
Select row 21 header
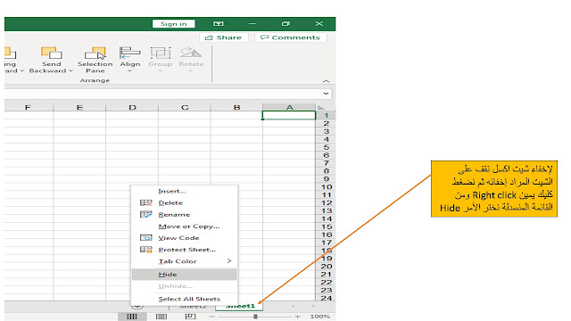pos(326,274)
